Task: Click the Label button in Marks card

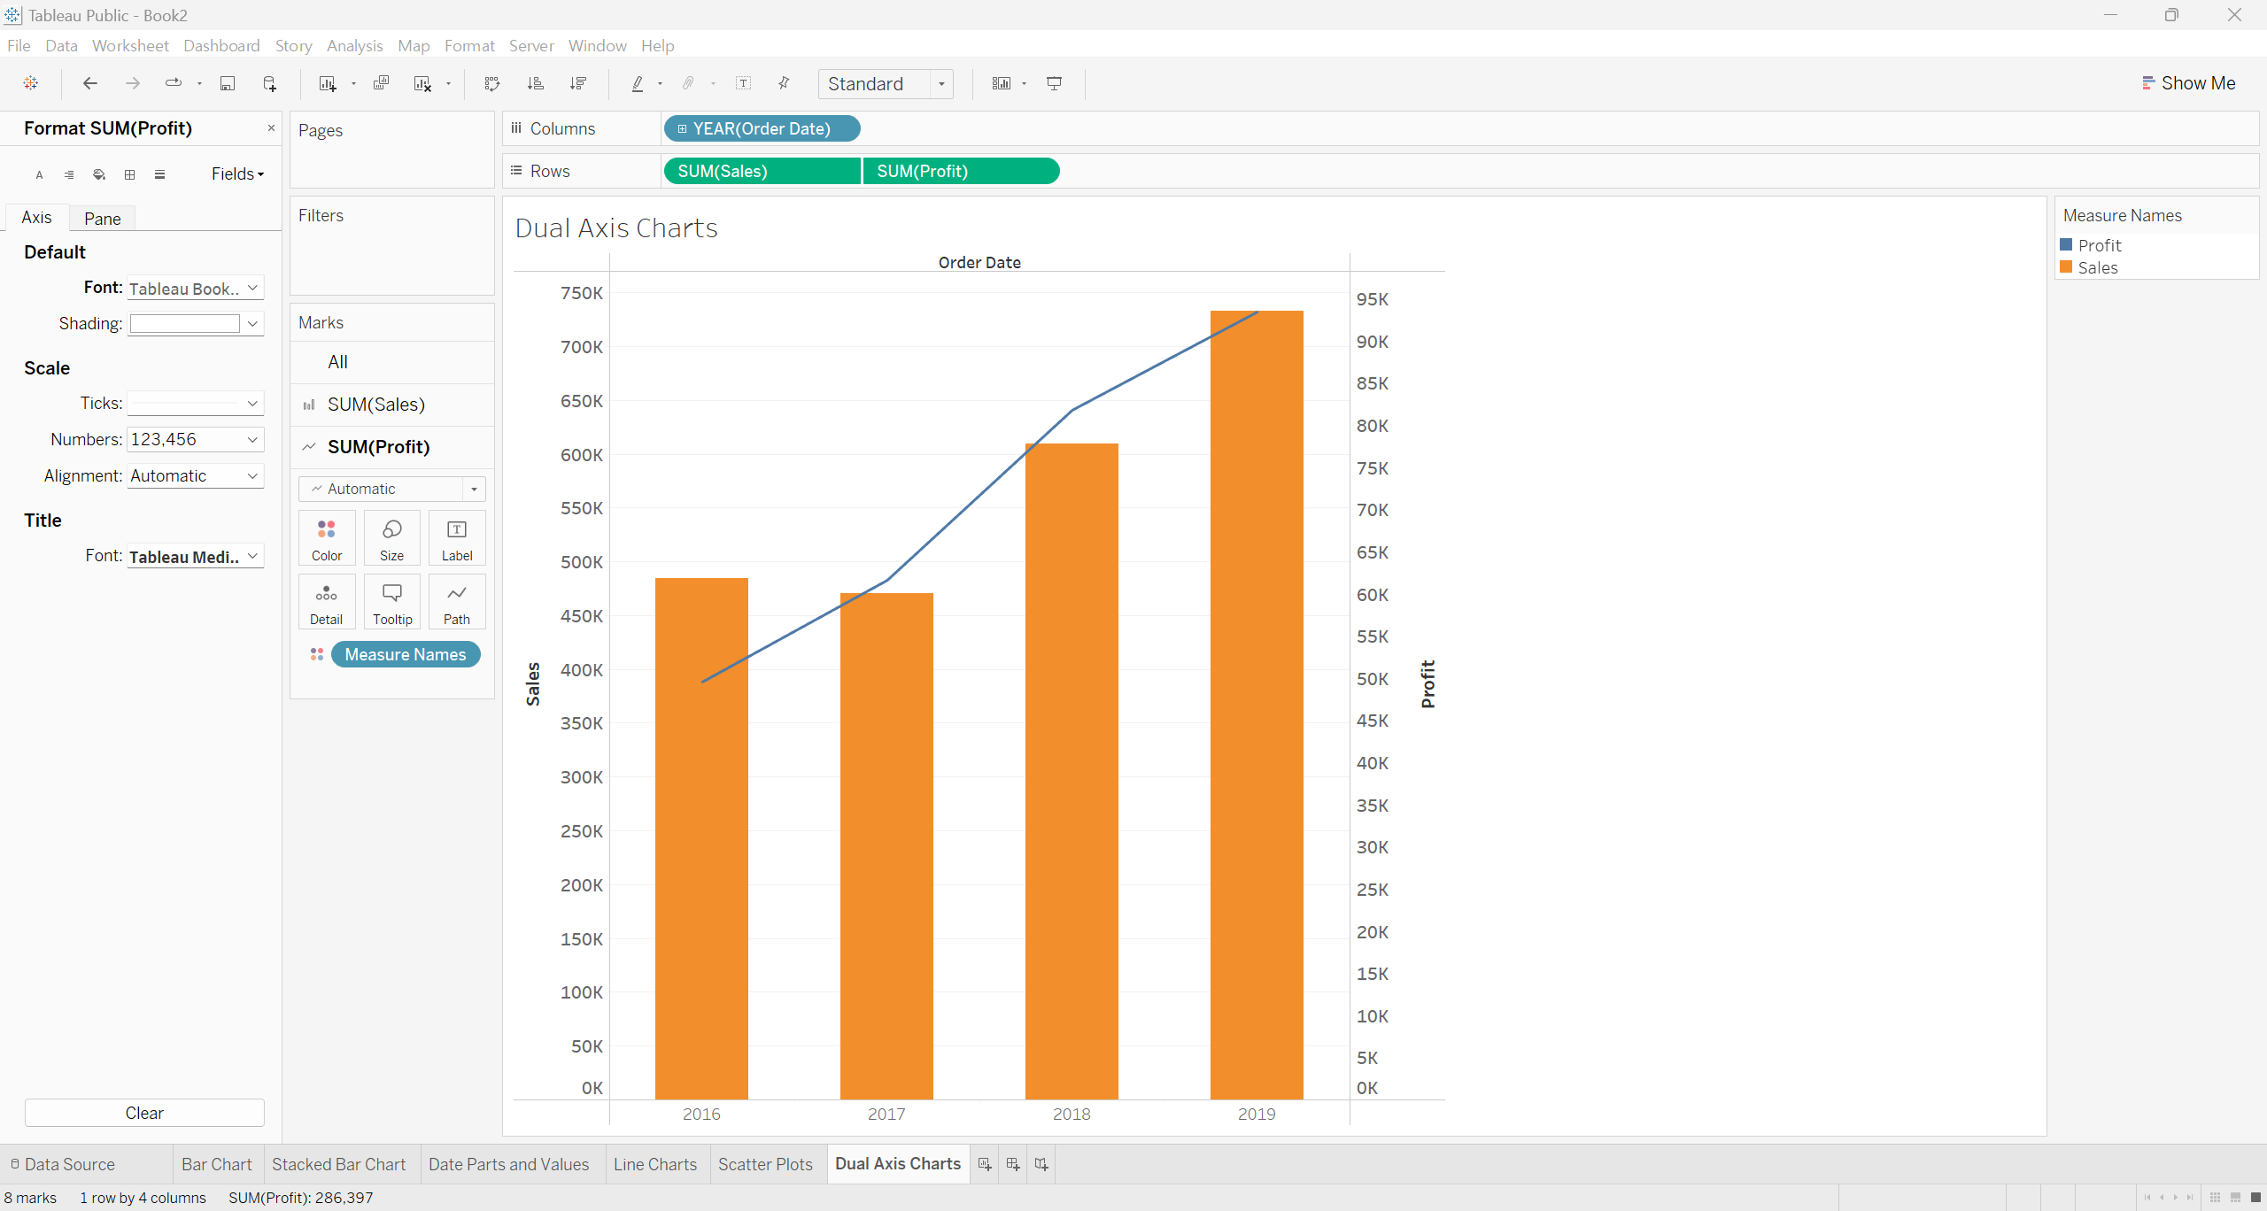Action: pyautogui.click(x=457, y=538)
